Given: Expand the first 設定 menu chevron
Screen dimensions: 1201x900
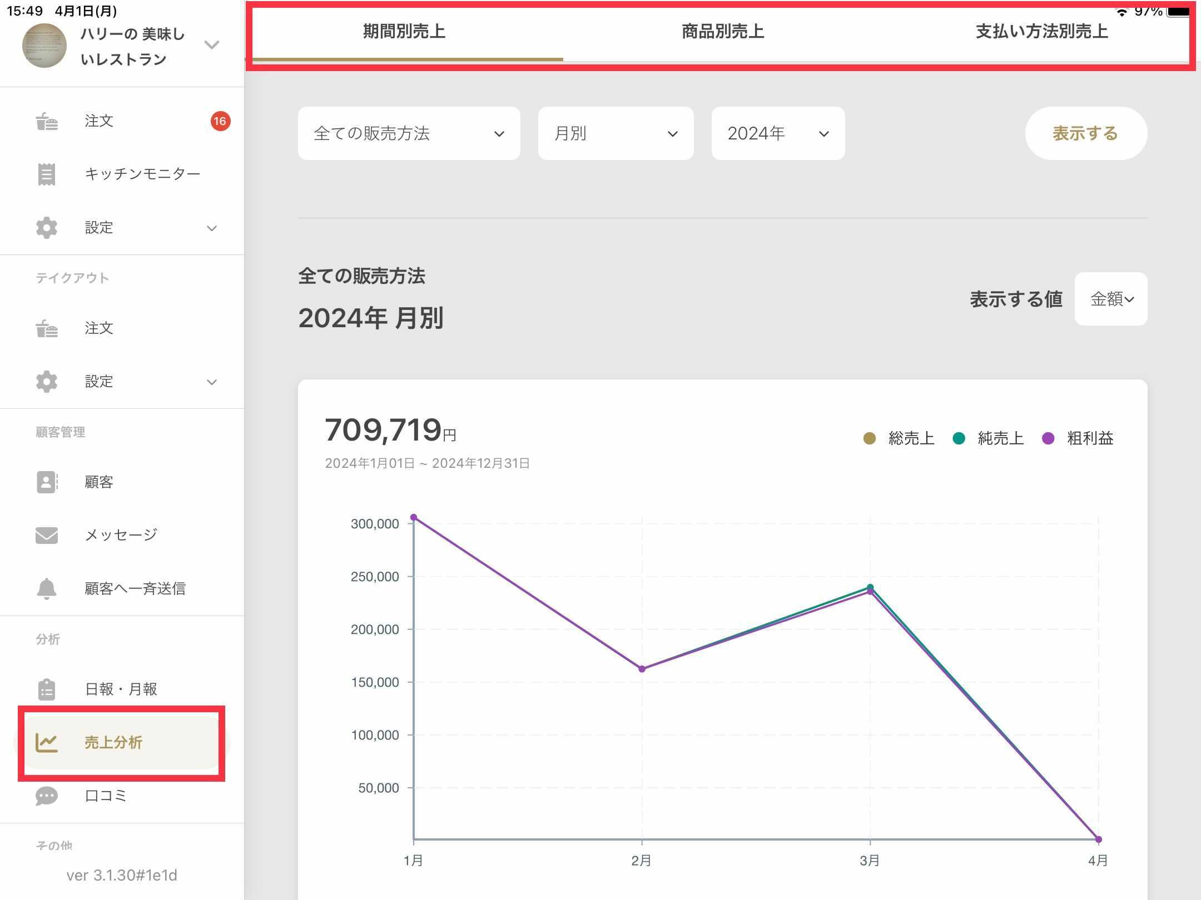Looking at the screenshot, I should [x=212, y=228].
